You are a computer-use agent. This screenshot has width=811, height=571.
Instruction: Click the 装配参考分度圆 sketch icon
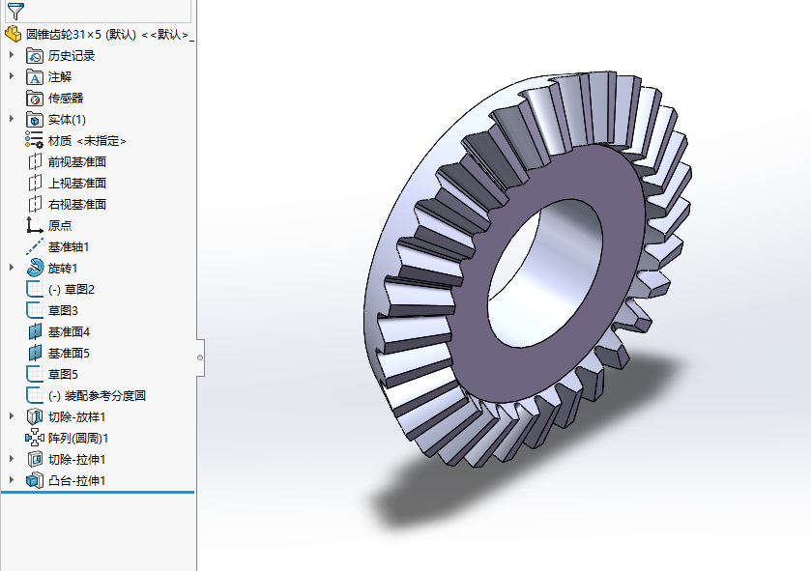[x=34, y=395]
